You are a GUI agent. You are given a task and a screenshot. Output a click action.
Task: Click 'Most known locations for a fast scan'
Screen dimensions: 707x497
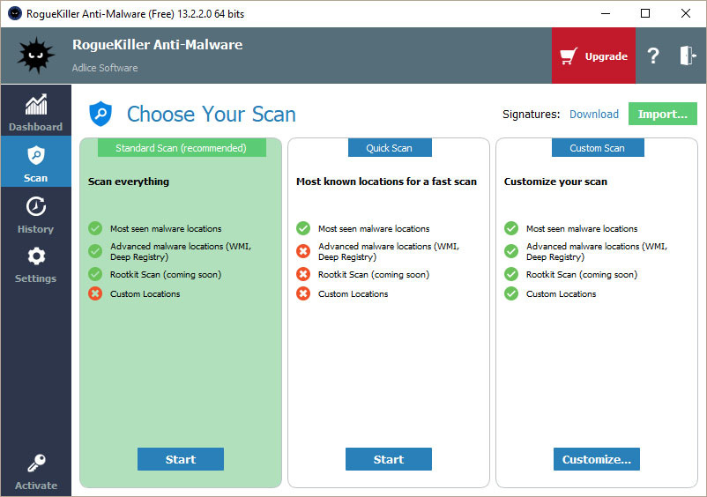click(386, 182)
